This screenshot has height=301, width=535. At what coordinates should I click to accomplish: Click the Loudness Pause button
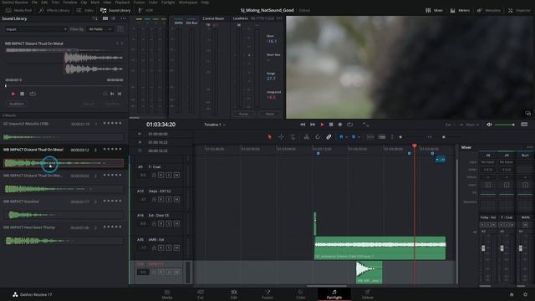pos(243,114)
